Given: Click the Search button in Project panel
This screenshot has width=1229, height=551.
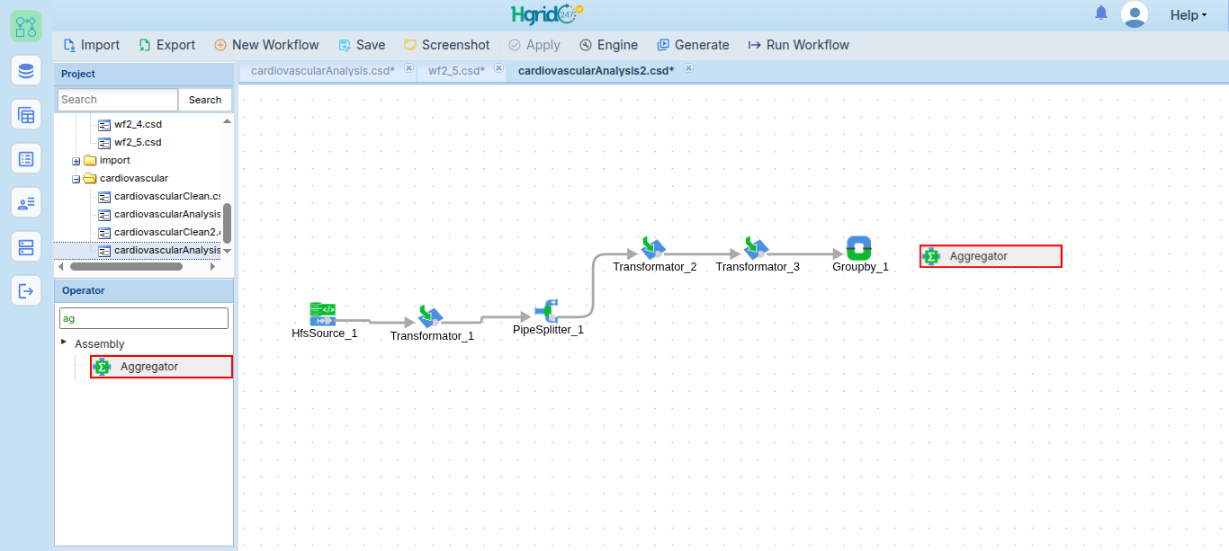Looking at the screenshot, I should click(x=205, y=100).
